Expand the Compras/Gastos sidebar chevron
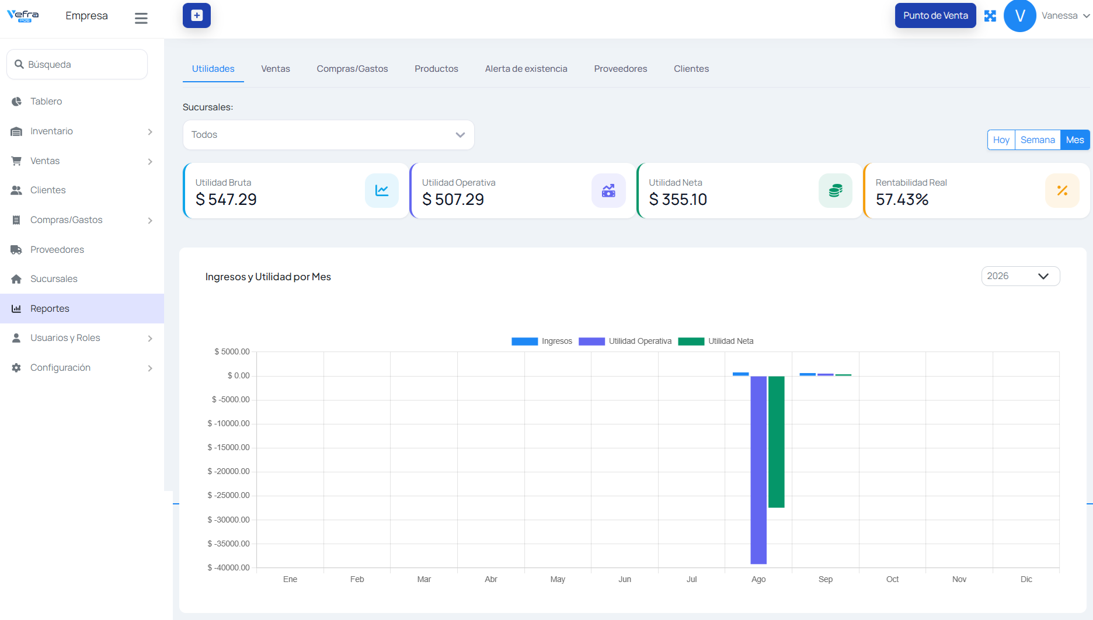The width and height of the screenshot is (1093, 620). [x=150, y=221]
